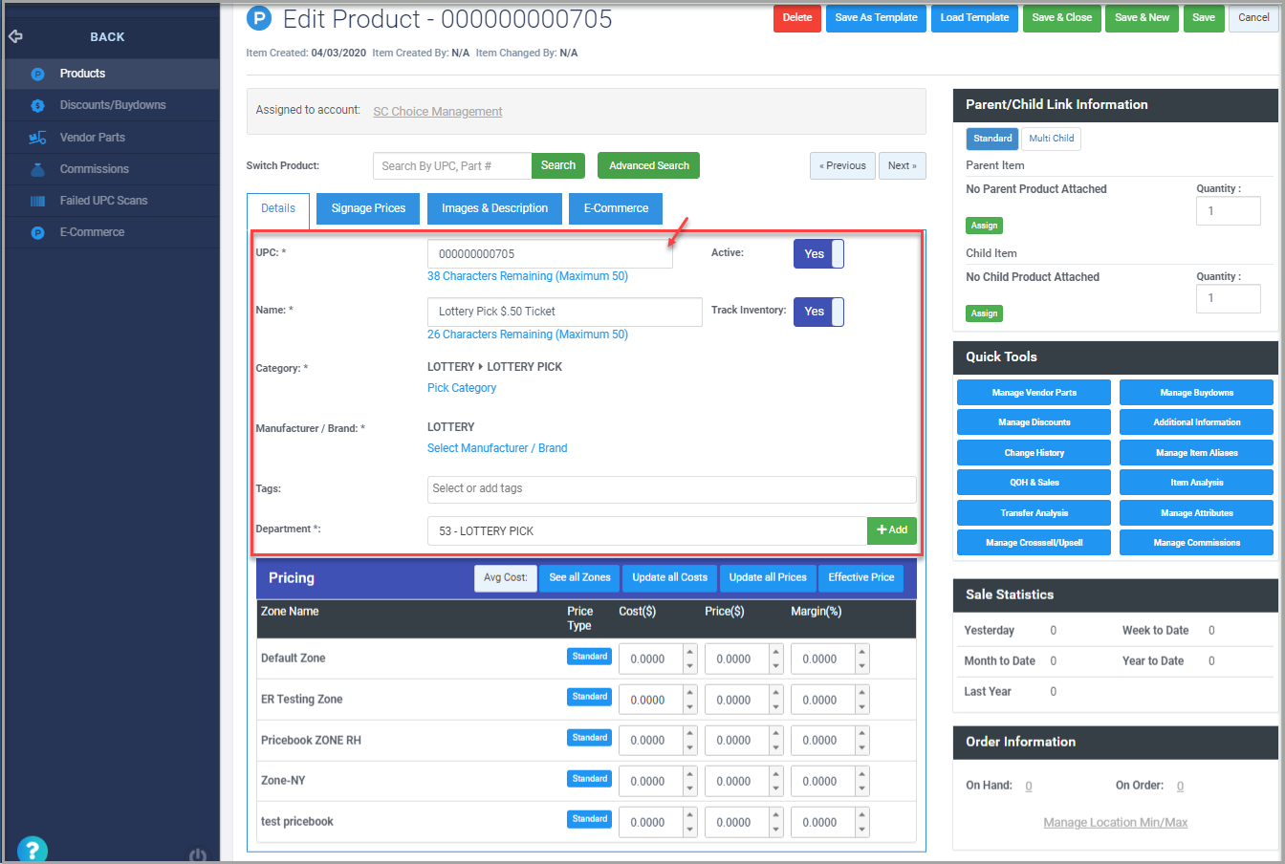The width and height of the screenshot is (1285, 864).
Task: Increase Zone-NY price value
Action: click(775, 774)
